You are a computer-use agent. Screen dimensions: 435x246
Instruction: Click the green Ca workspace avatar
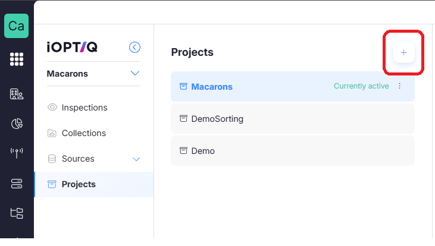(x=17, y=26)
